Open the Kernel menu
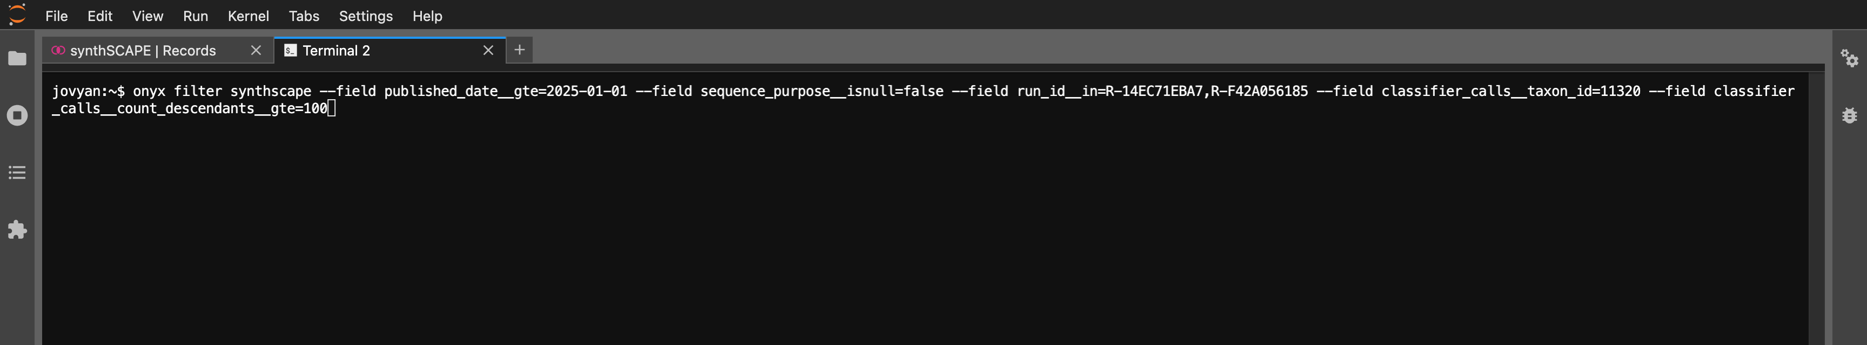This screenshot has height=345, width=1867. pyautogui.click(x=249, y=16)
